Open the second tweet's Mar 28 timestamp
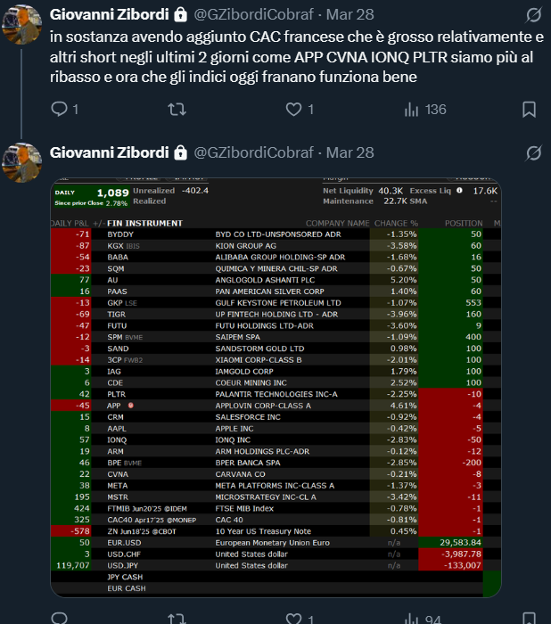The image size is (551, 624). tap(349, 153)
